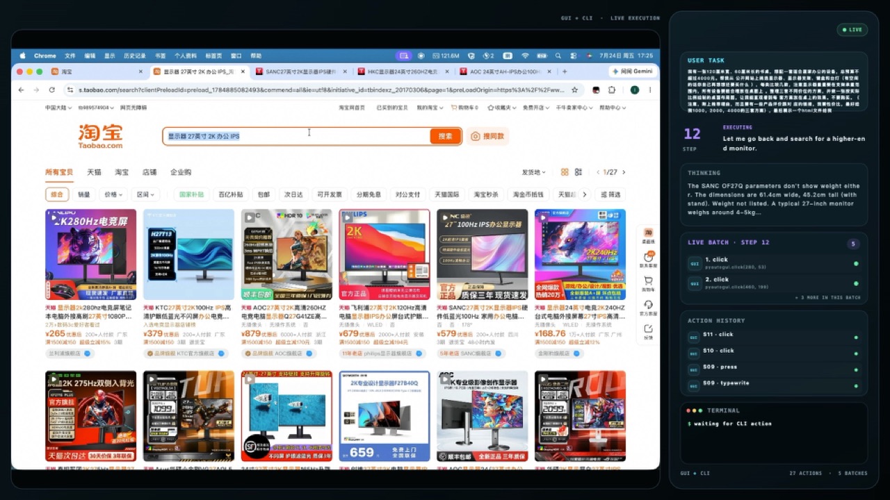The height and width of the screenshot is (500, 890).
Task: Sort results by 销量
Action: (84, 194)
